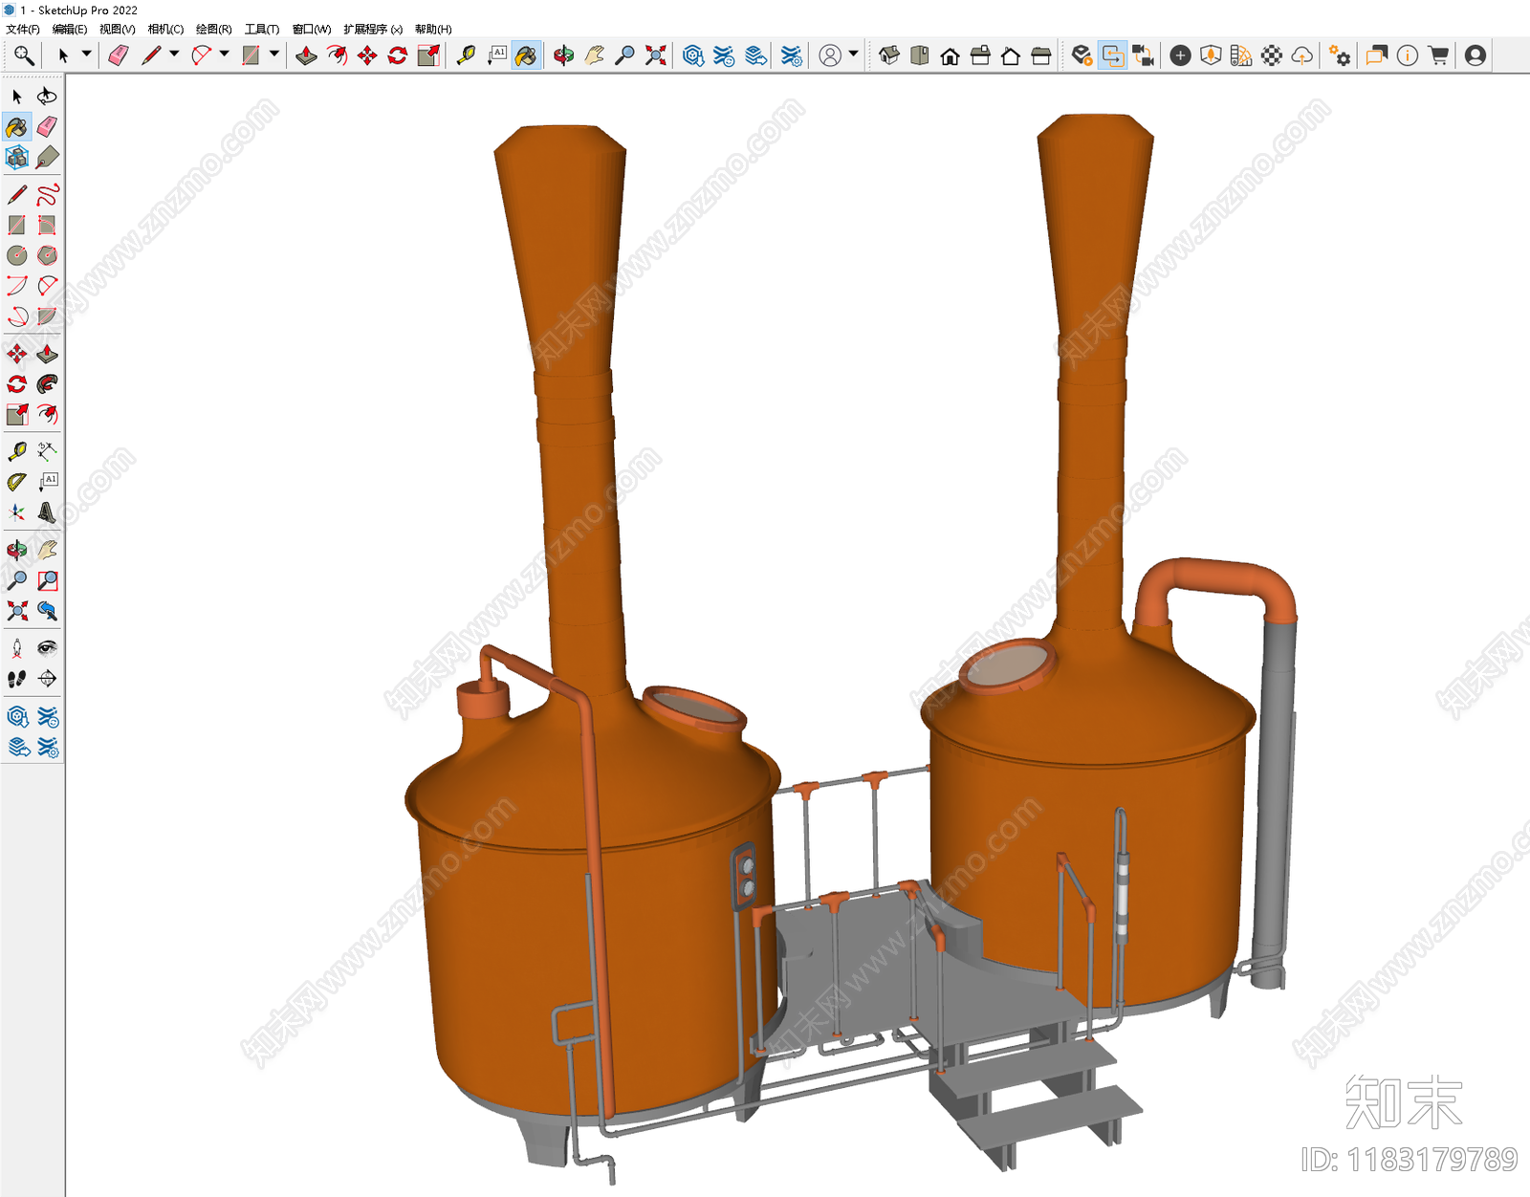Select the Circle tool
This screenshot has height=1197, width=1530.
[17, 255]
